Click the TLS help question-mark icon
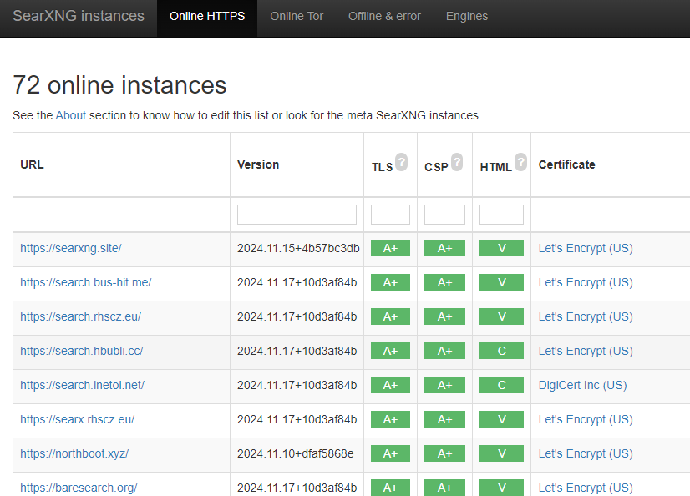690x496 pixels. coord(401,162)
